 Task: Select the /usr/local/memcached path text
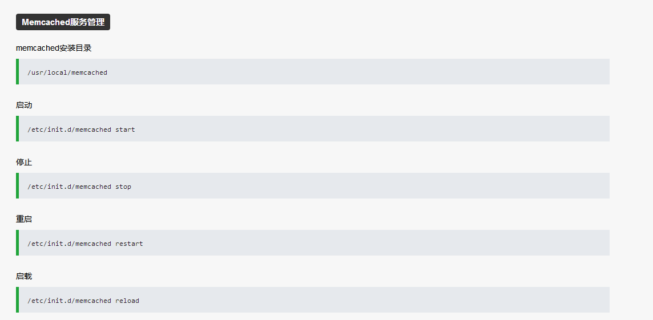coord(67,72)
